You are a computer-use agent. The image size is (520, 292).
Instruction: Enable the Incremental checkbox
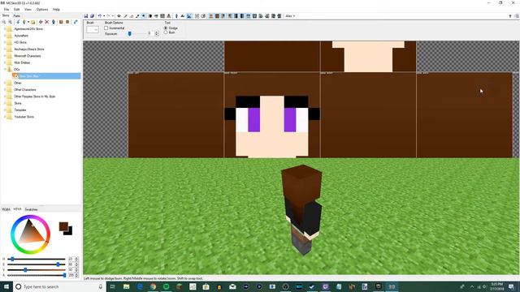point(106,28)
